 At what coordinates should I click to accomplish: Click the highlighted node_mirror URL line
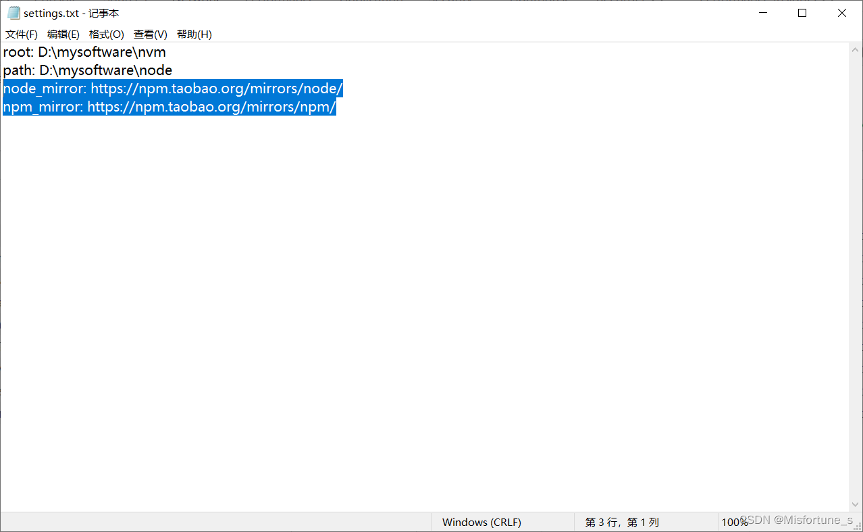(x=172, y=88)
